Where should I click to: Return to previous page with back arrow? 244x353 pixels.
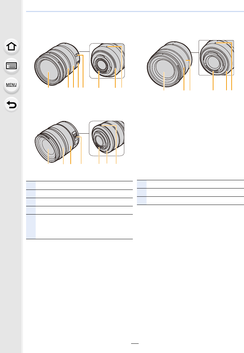pos(11,105)
